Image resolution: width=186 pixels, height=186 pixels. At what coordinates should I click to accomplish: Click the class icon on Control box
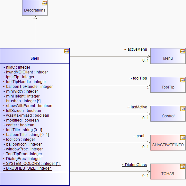pos(183,109)
